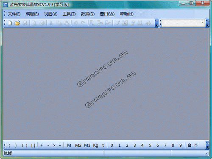Click the 台 unit button
The width and height of the screenshot is (212, 159).
189,145
